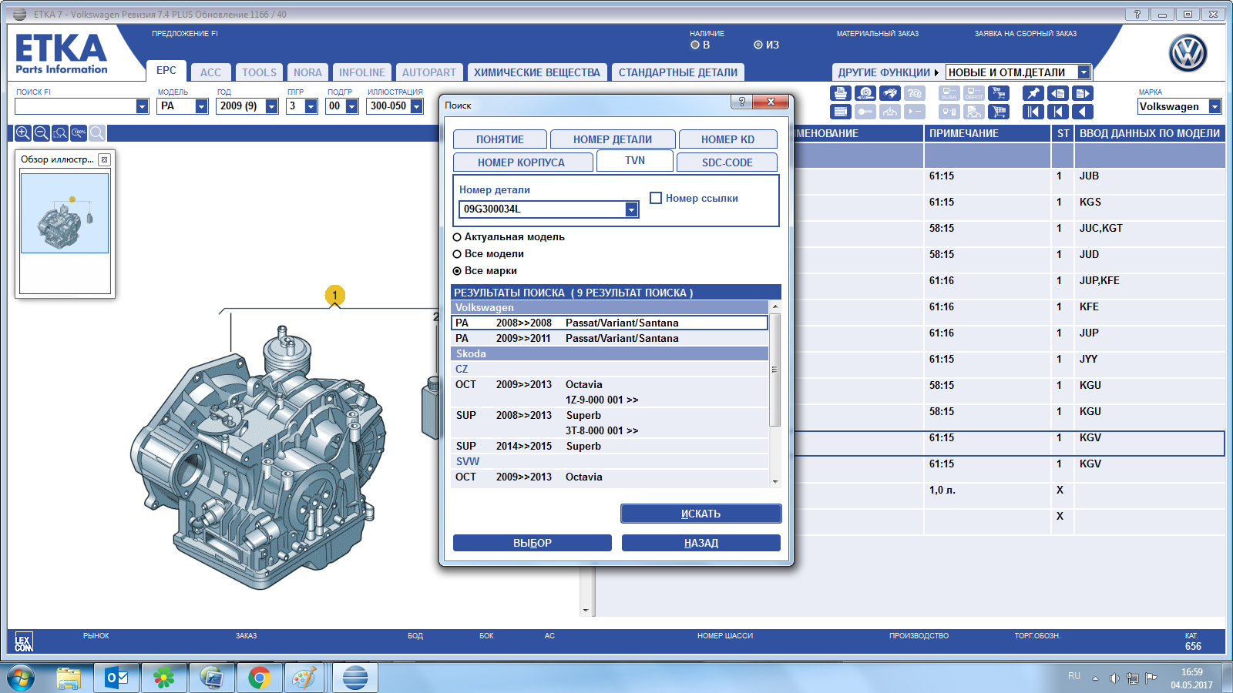The width and height of the screenshot is (1233, 693).
Task: Click the double shopping carts icon
Action: [1000, 93]
